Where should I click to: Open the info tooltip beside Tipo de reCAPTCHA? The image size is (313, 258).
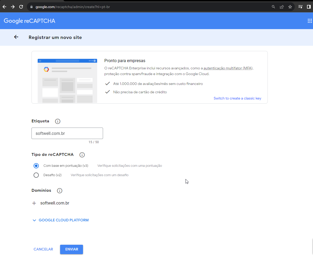pos(82,155)
